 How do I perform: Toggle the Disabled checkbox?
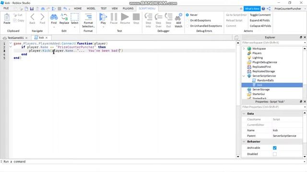click(275, 154)
